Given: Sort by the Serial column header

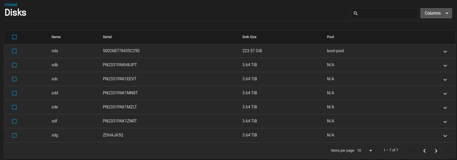Looking at the screenshot, I should [107, 37].
